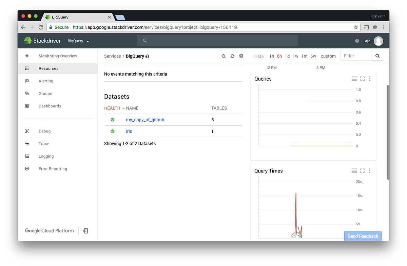Refresh the BigQuery service data
Image resolution: width=407 pixels, height=266 pixels.
pos(232,56)
